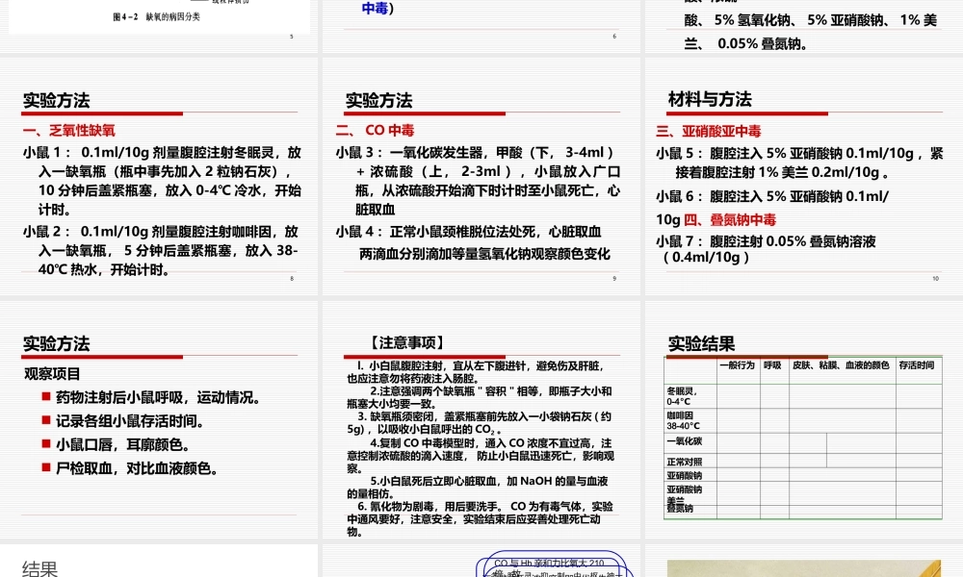This screenshot has height=577, width=963.
Task: Click bullet 小鼠口唇,耳廓颜色
Action: (x=123, y=444)
